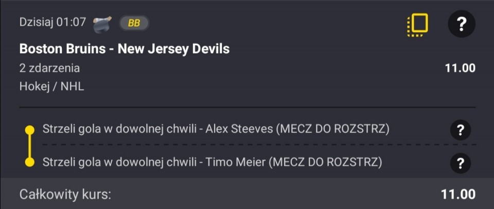494x209 pixels.
Task: Open the NHL league label
Action: click(x=72, y=86)
